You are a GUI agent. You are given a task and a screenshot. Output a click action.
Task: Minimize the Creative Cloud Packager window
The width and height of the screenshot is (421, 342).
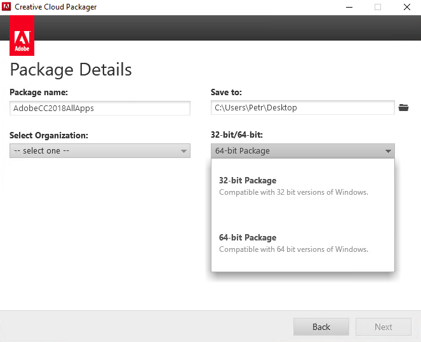349,7
